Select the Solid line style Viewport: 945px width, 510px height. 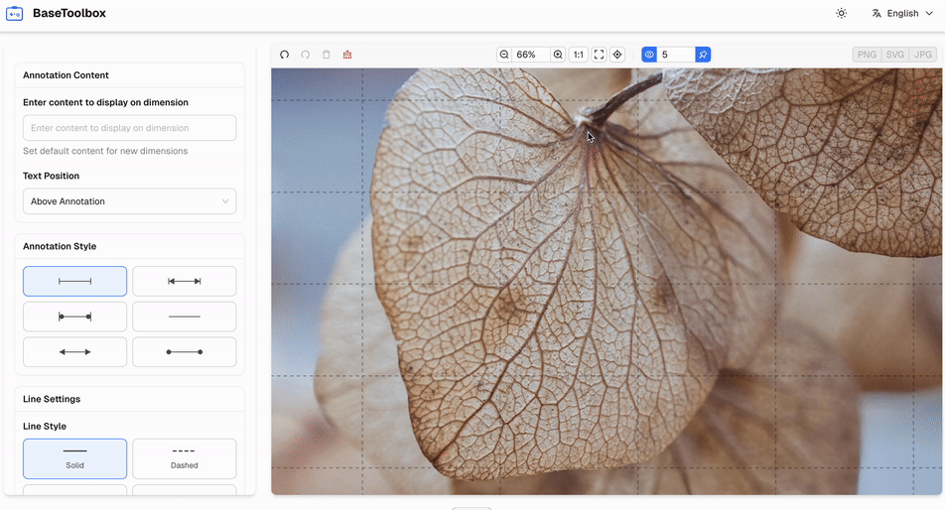(x=74, y=458)
